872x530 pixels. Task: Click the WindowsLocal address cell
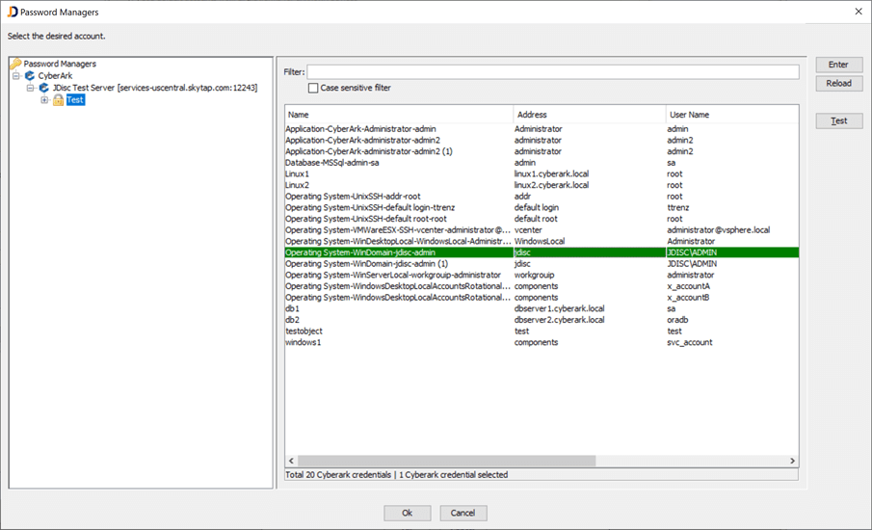[x=540, y=241]
